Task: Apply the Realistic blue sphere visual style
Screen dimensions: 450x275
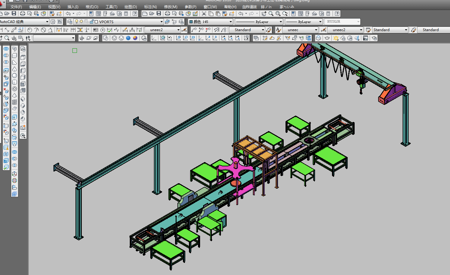Action: pyautogui.click(x=128, y=38)
